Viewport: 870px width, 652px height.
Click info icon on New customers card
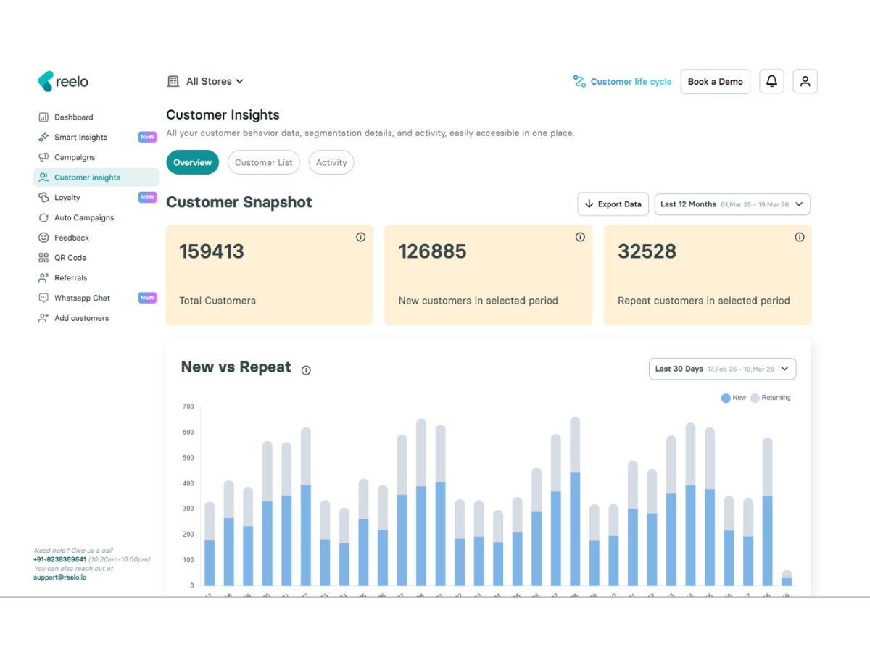click(x=580, y=237)
